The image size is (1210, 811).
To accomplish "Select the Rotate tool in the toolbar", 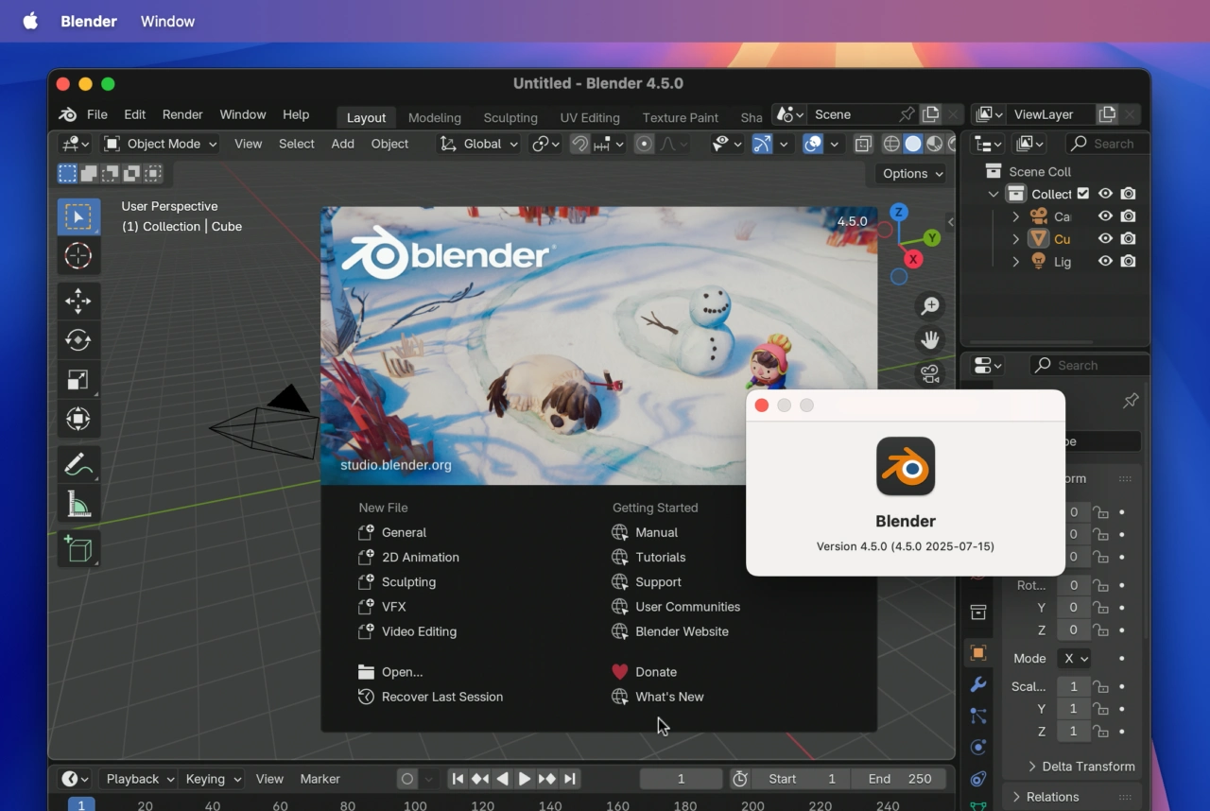I will (78, 339).
